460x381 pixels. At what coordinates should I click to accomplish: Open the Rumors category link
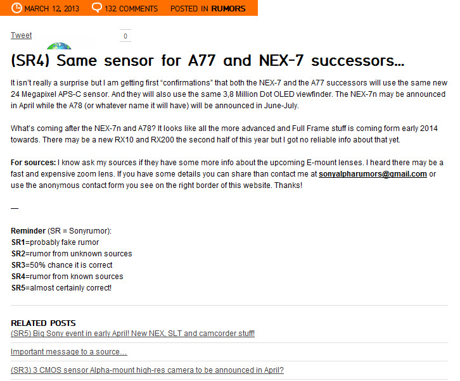(x=228, y=9)
